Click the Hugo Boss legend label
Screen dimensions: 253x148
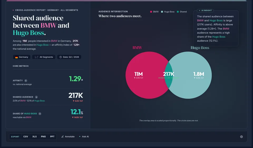point(169,12)
